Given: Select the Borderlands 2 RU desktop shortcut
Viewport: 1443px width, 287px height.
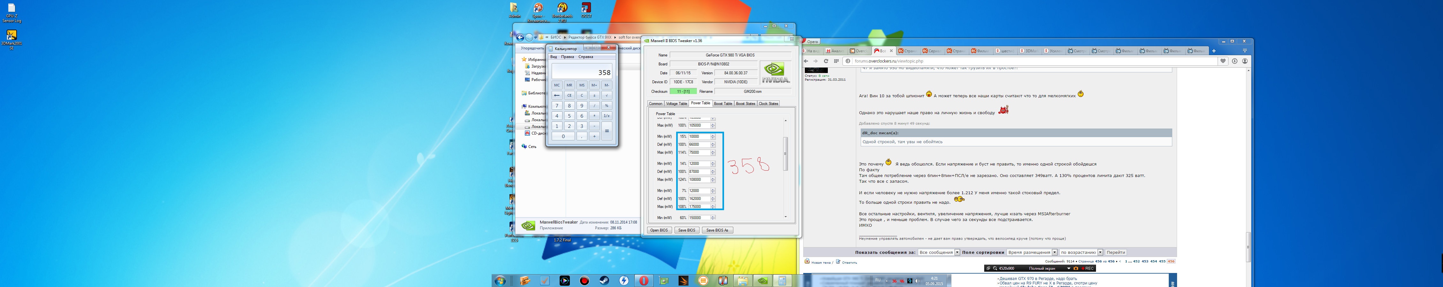Looking at the screenshot, I should (563, 12).
